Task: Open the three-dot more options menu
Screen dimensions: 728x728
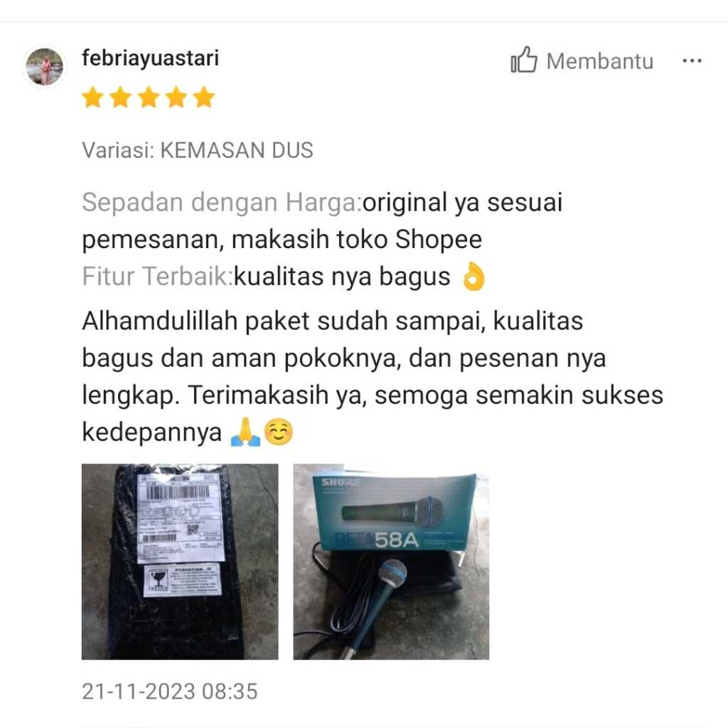Action: 692,61
